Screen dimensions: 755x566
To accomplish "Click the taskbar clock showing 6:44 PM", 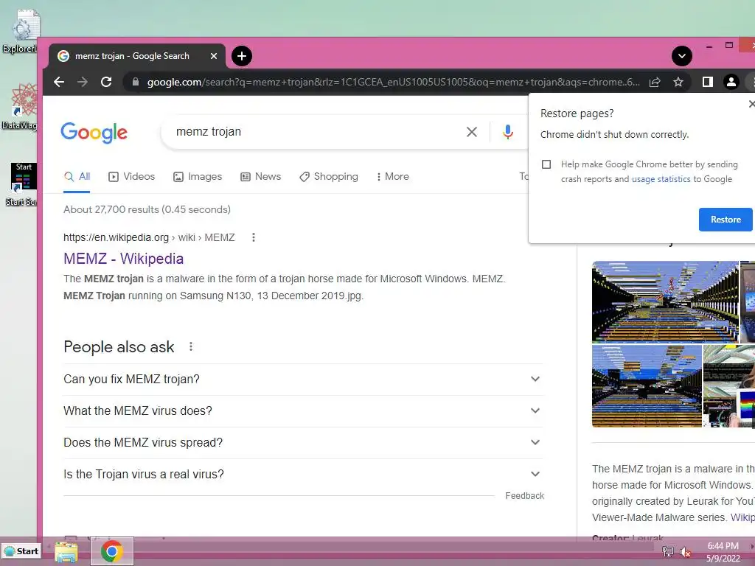I will tap(723, 552).
